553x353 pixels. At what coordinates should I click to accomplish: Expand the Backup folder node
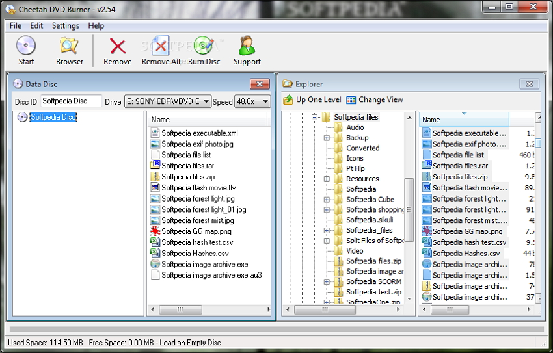click(327, 138)
